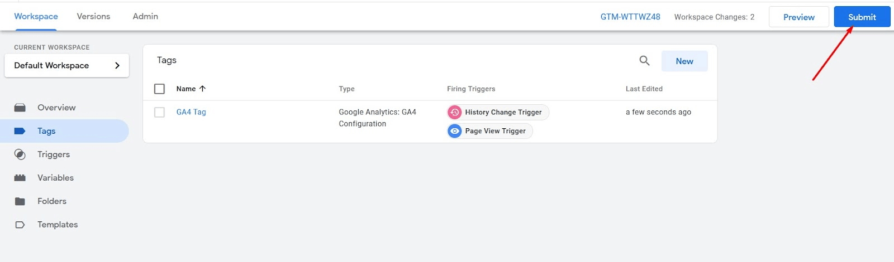Click the Variables brick icon
The height and width of the screenshot is (262, 894).
20,178
